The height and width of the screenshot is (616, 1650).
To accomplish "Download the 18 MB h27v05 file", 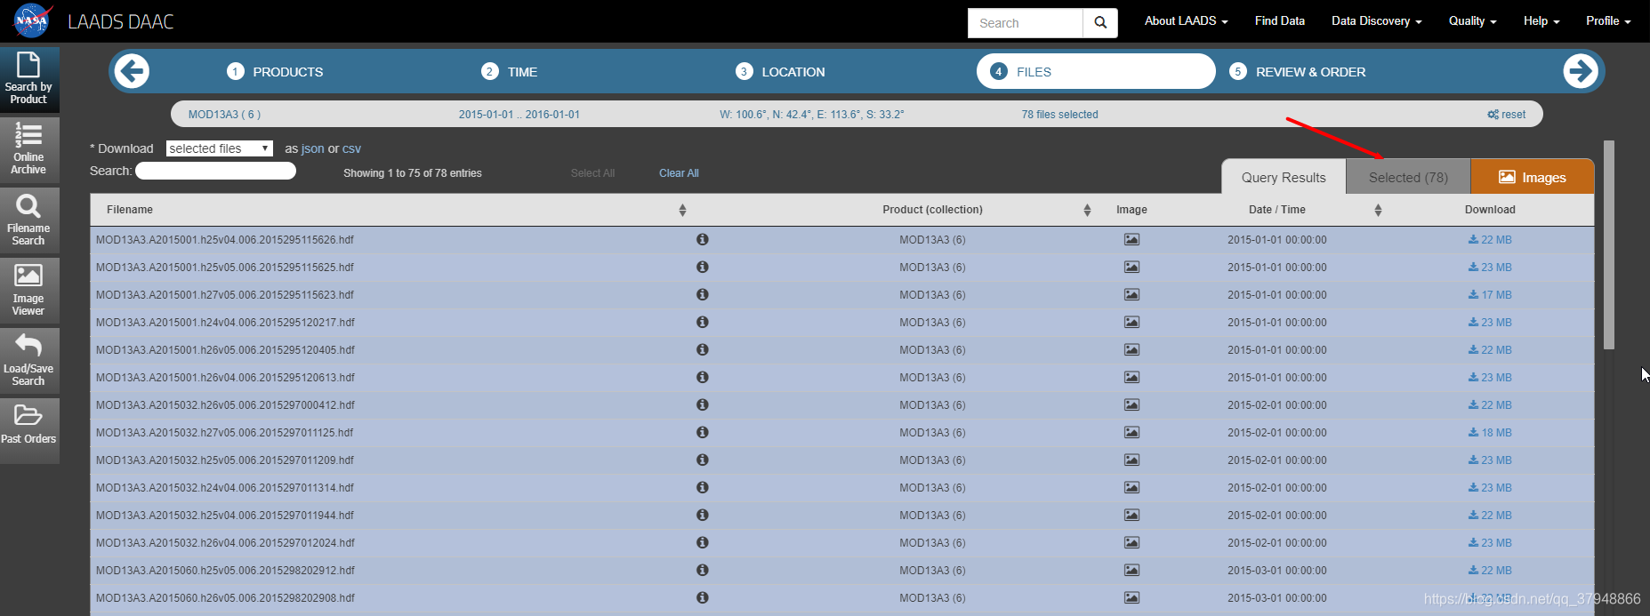I will coord(1490,432).
